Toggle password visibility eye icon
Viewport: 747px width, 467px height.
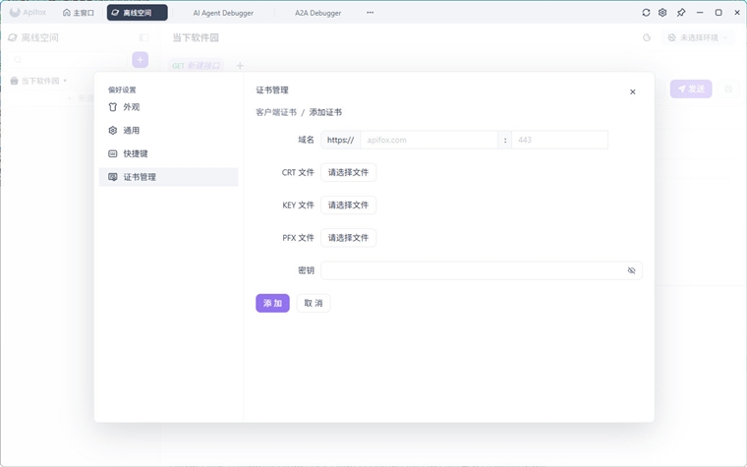pyautogui.click(x=631, y=270)
